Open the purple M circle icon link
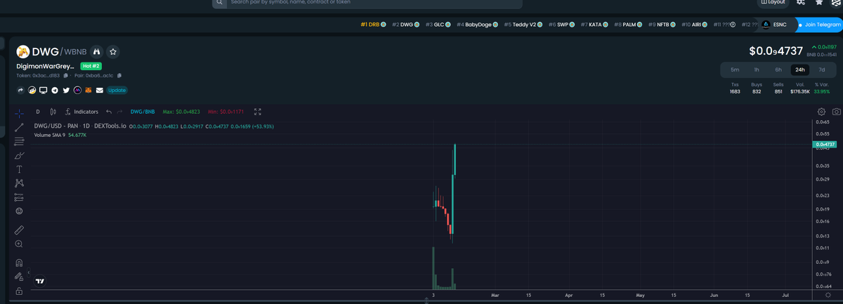 point(77,90)
